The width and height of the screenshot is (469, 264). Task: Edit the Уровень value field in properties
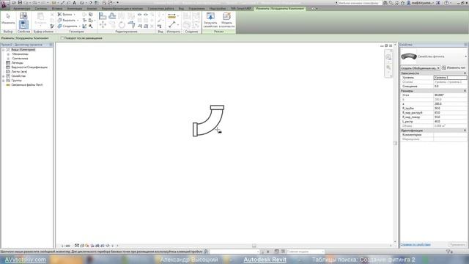tap(450, 78)
